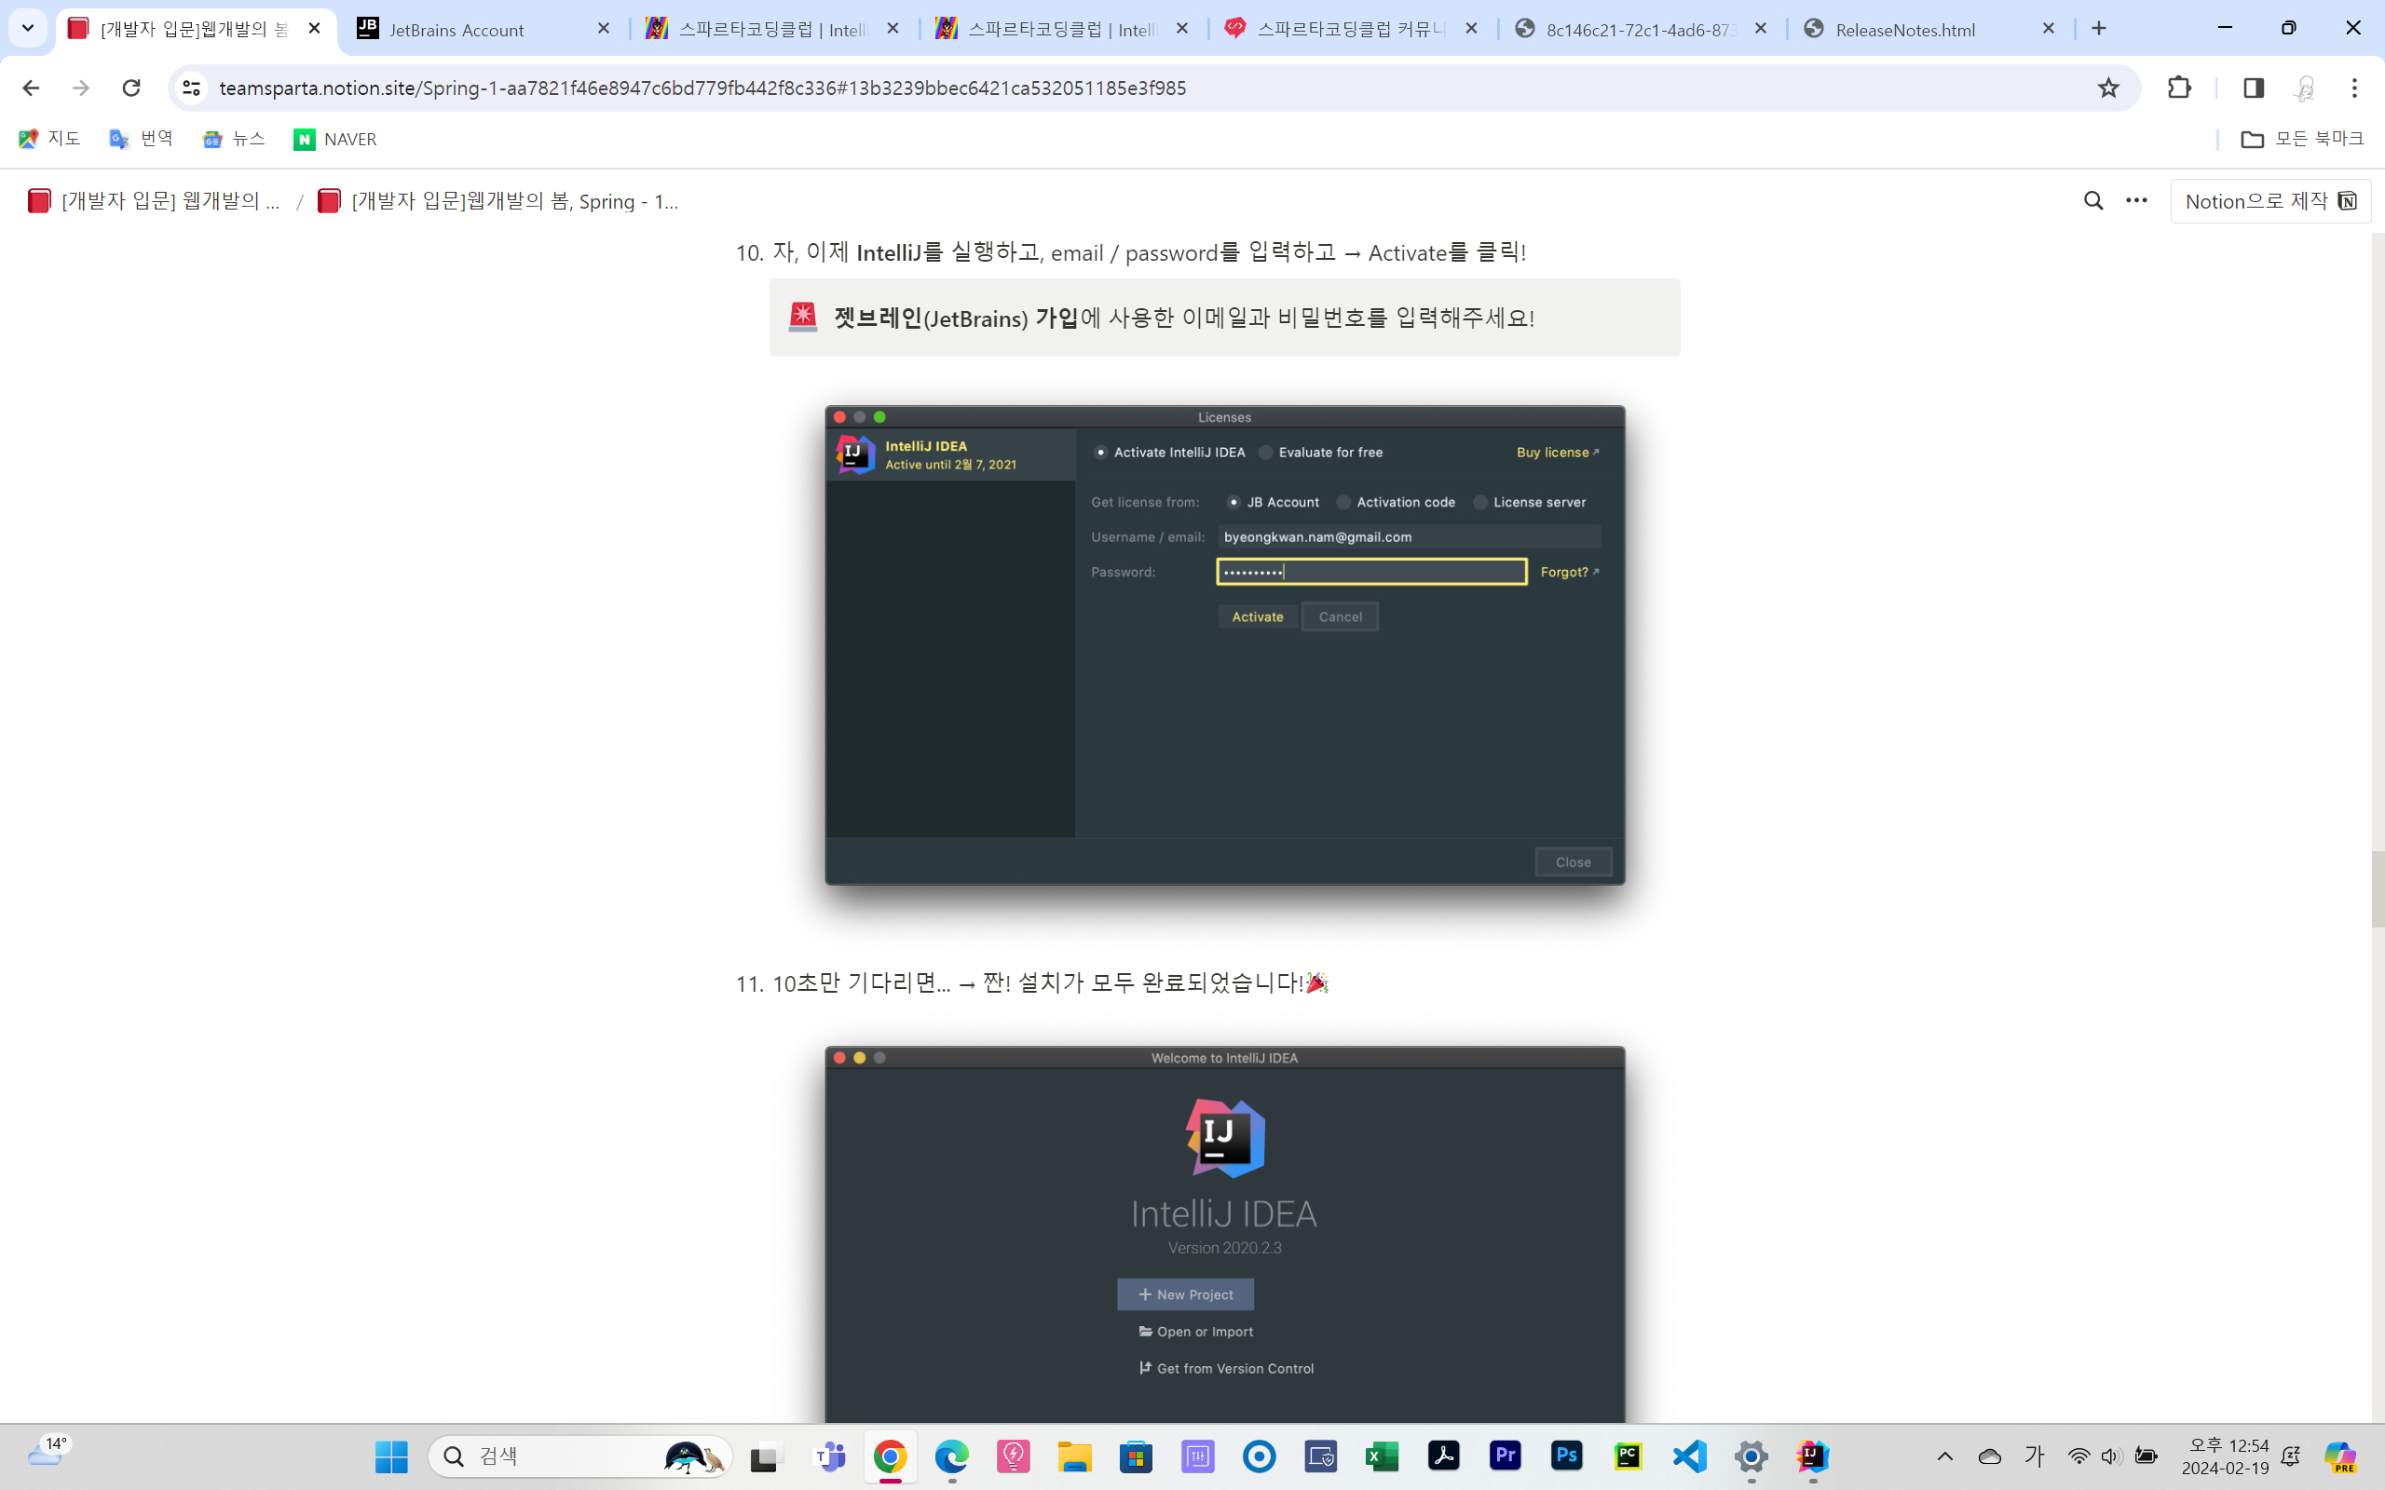Open the weather widget showing 14°

tap(48, 1452)
